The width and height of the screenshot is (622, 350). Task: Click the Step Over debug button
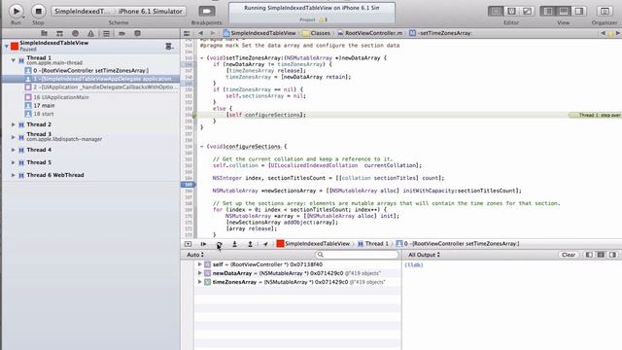(219, 244)
